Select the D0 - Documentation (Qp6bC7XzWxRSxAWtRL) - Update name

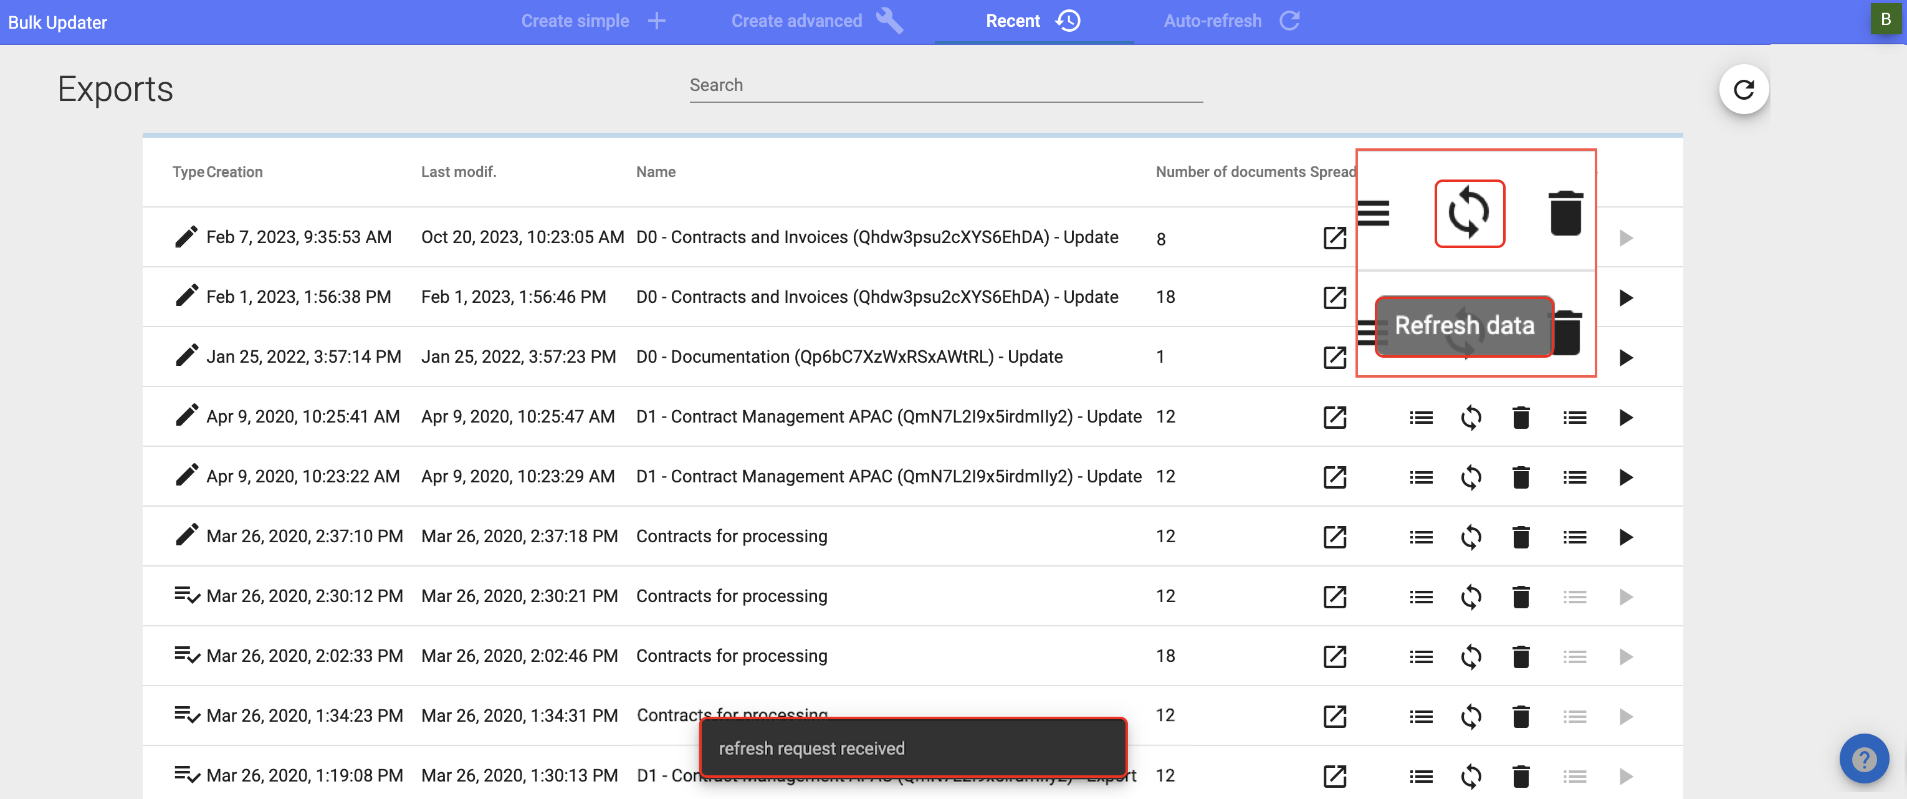coord(849,357)
